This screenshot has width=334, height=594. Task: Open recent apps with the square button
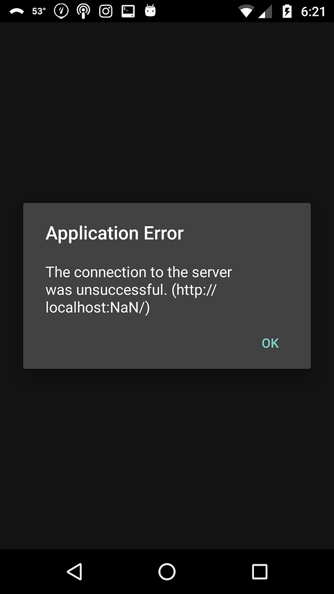tap(259, 571)
